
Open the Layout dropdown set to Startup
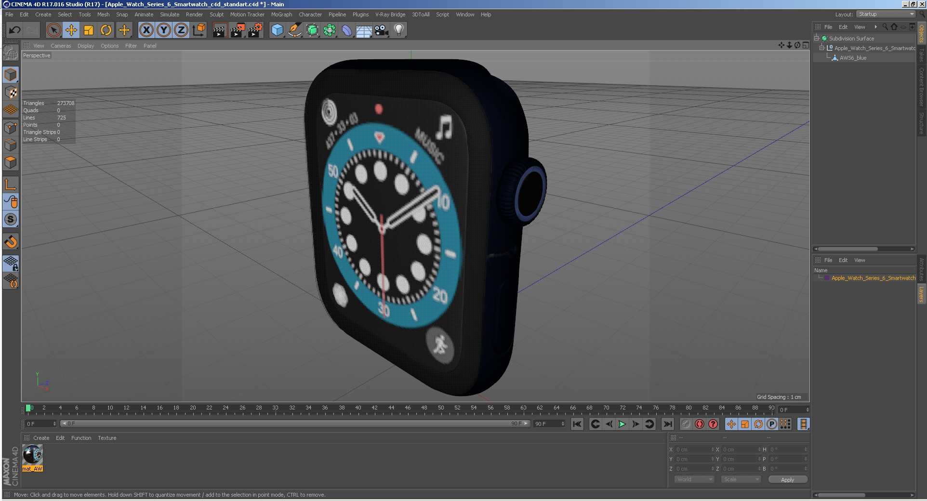click(x=886, y=14)
